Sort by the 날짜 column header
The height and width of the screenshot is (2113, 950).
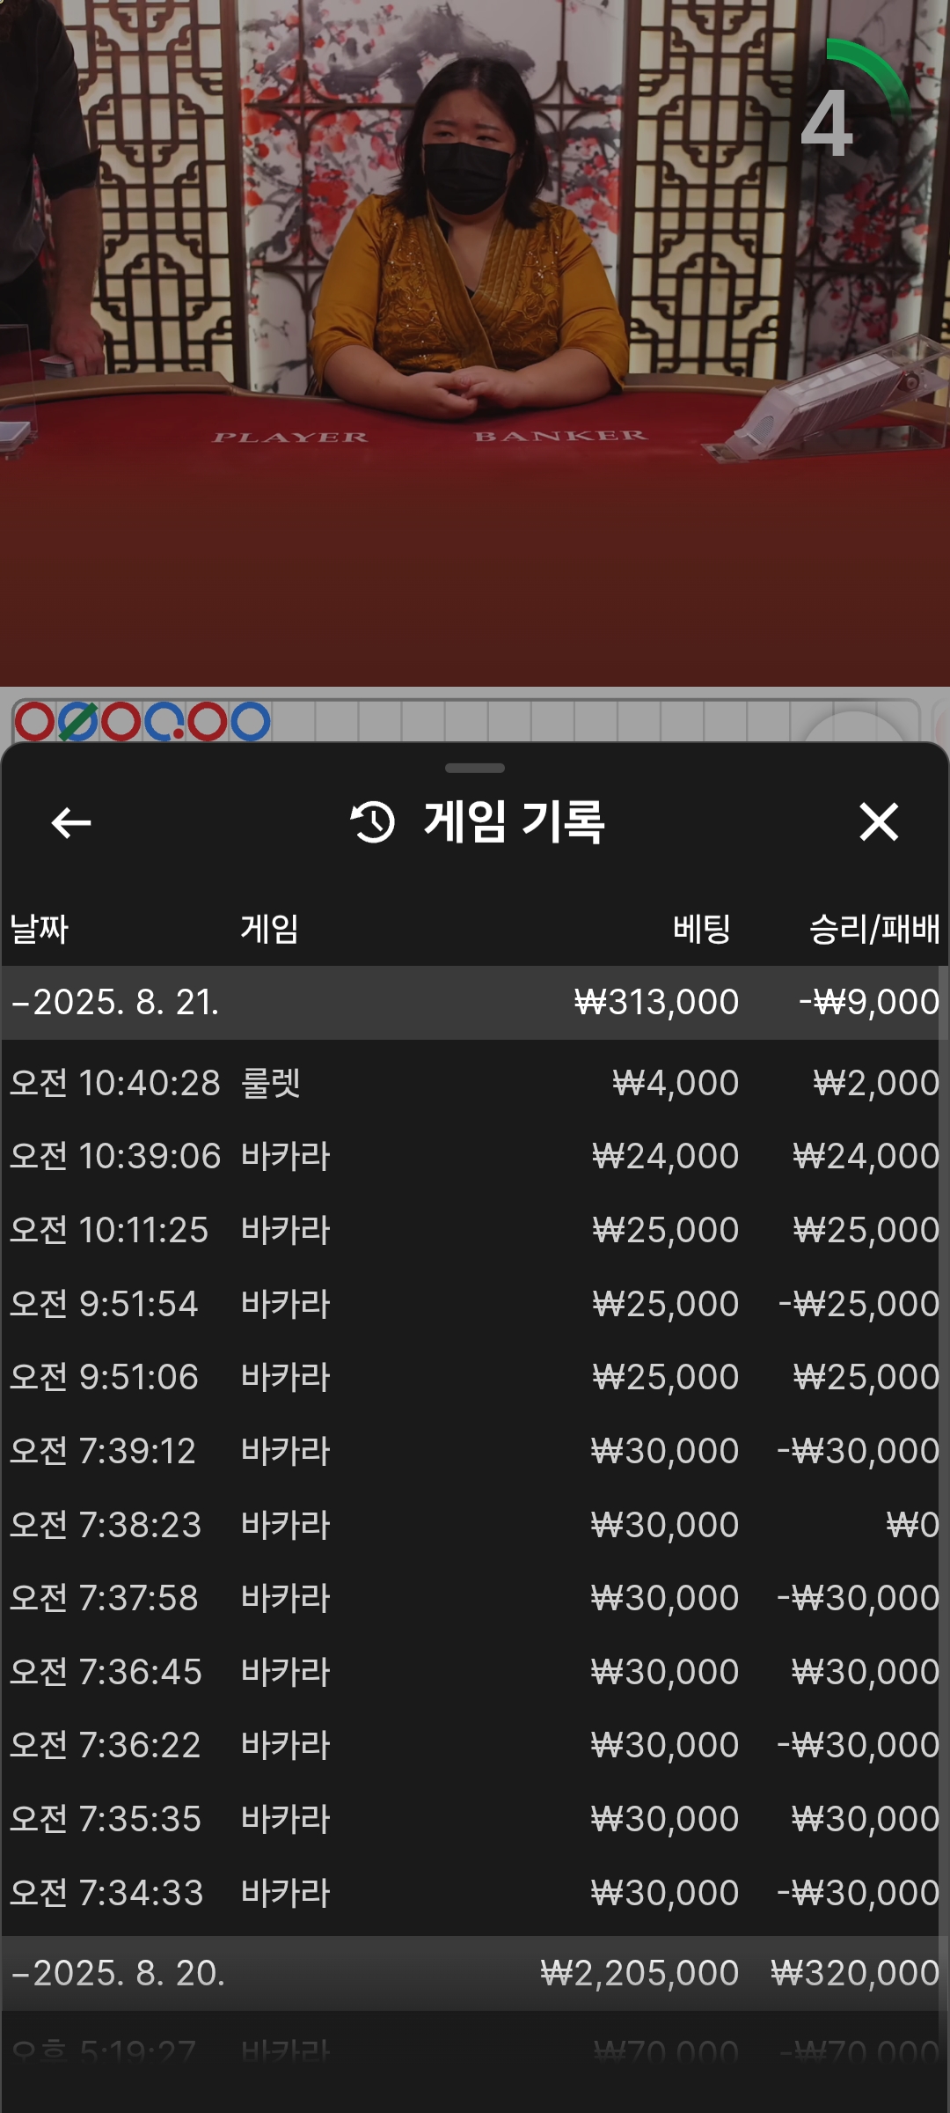point(39,929)
